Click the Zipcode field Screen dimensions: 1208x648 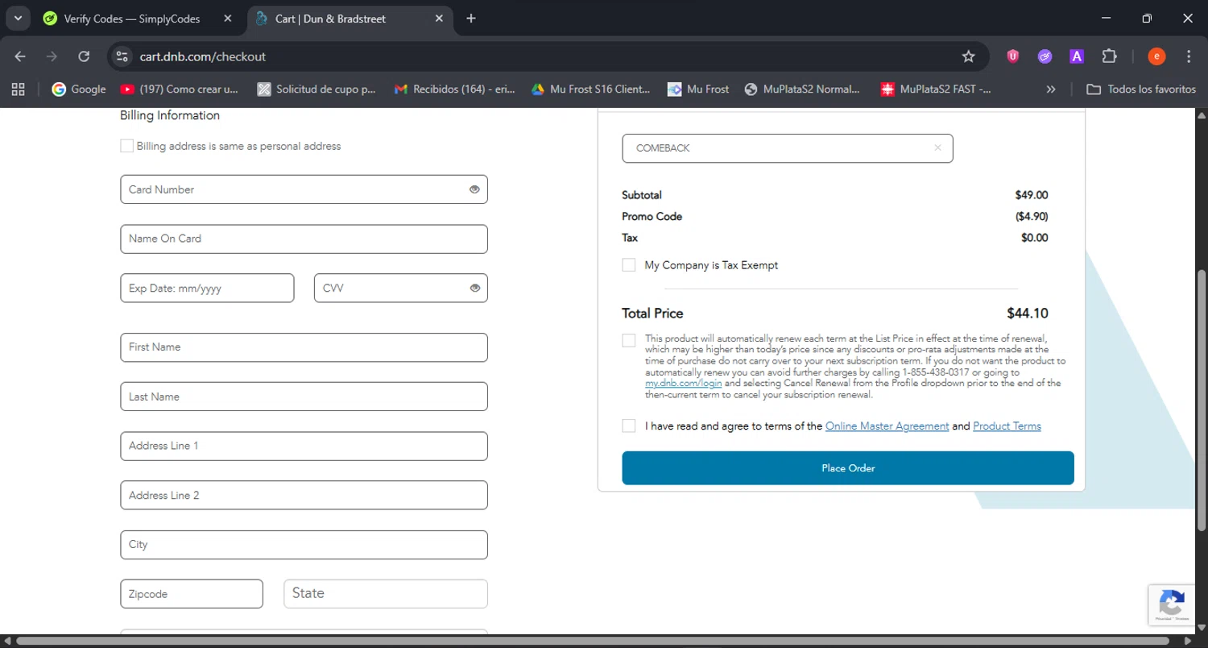point(192,594)
